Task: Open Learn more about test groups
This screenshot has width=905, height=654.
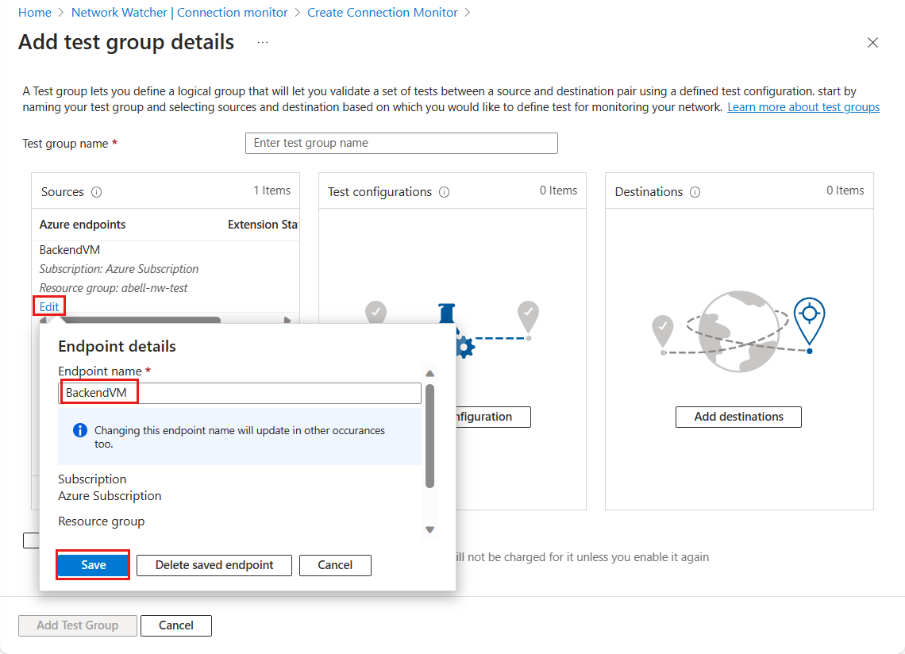Action: 803,106
